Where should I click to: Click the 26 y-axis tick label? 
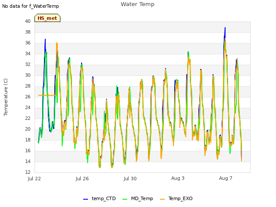pyautogui.click(x=28, y=97)
